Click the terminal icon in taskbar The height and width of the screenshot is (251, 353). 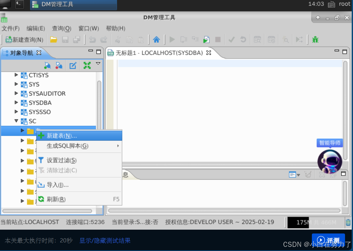click(x=19, y=4)
